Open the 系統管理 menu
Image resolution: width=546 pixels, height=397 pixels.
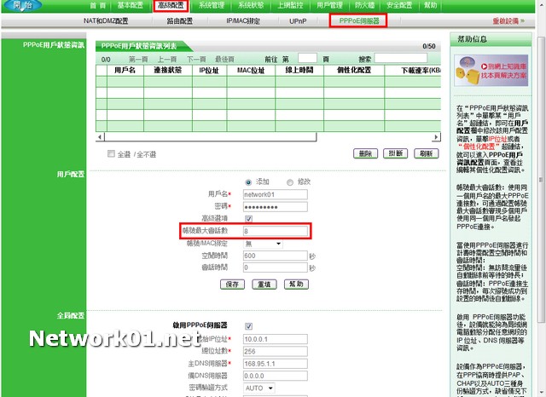click(211, 5)
